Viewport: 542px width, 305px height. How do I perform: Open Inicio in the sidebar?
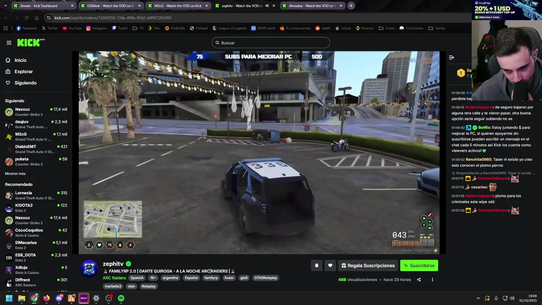click(20, 60)
